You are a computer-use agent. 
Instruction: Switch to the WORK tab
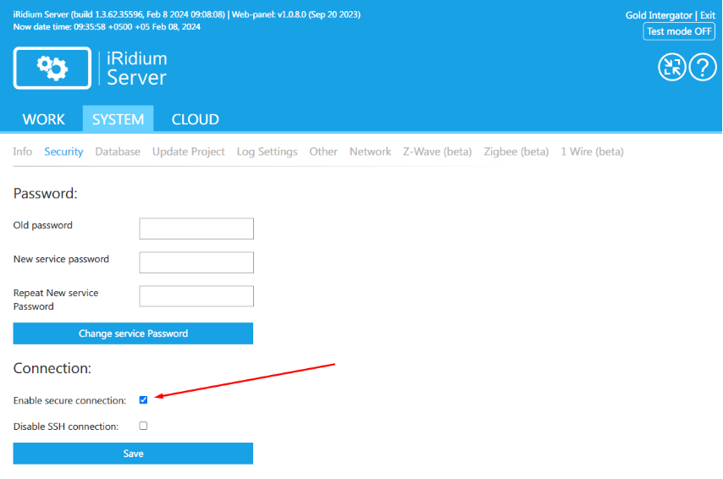pyautogui.click(x=43, y=119)
